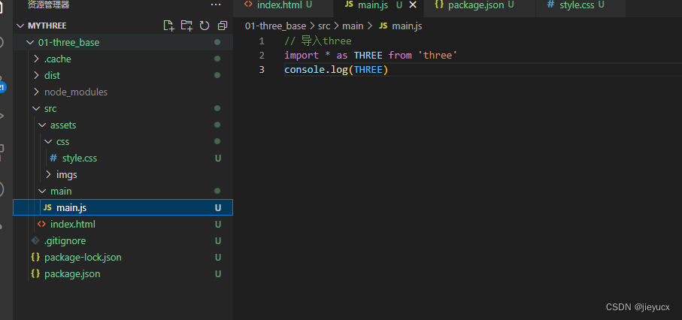Viewport: 682px width, 320px height.
Task: Collapse the MYTHREE root section
Action: 20,26
